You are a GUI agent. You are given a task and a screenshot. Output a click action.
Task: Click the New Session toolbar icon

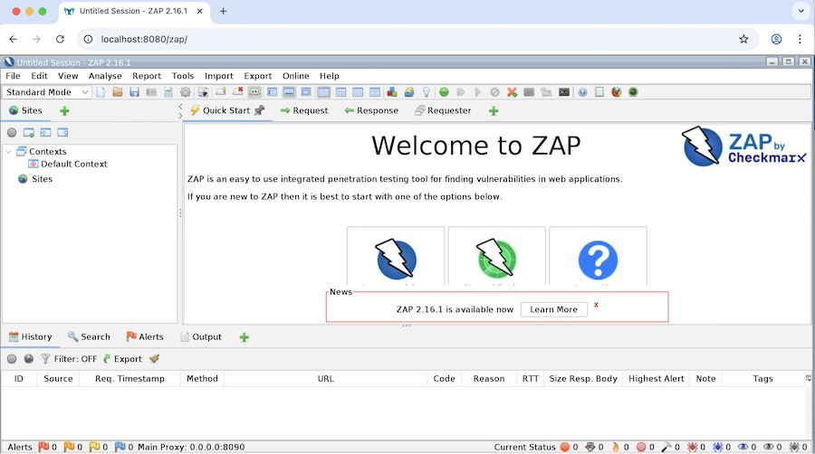pyautogui.click(x=101, y=92)
